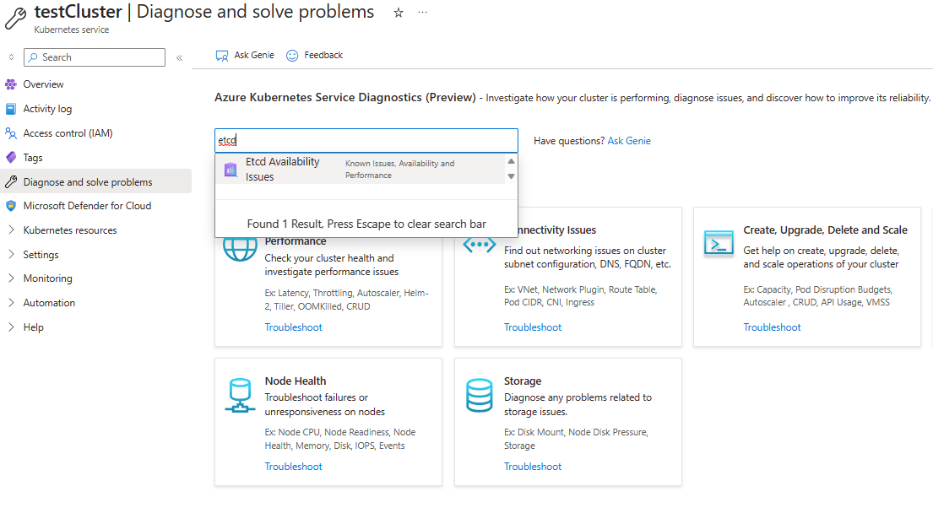Expand the Kubernetes resources section
This screenshot has height=524, width=933.
point(11,230)
